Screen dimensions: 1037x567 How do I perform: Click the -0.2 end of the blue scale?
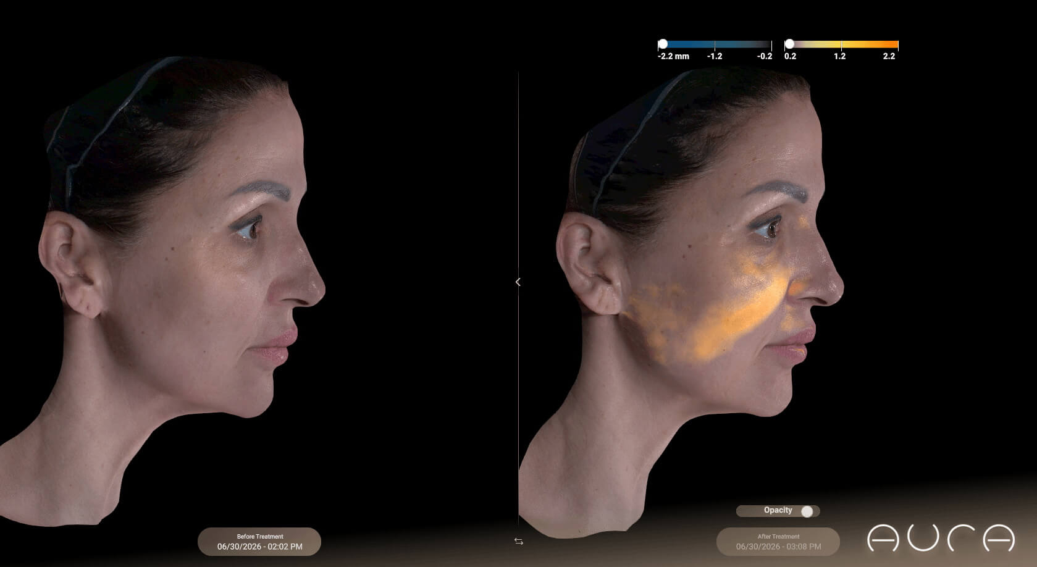tap(771, 44)
